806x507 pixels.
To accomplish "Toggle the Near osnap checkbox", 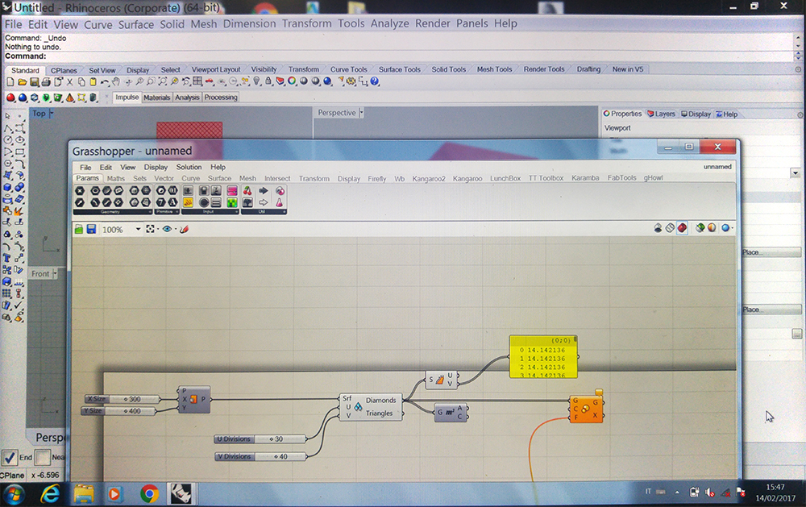I will pyautogui.click(x=43, y=457).
